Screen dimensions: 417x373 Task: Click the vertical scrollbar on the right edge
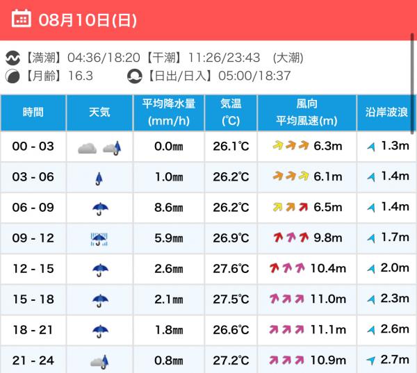[x=412, y=84]
